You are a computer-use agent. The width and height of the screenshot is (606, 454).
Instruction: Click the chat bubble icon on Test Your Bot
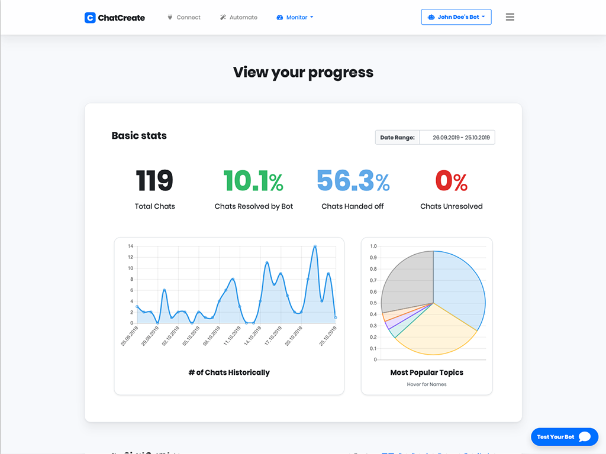pyautogui.click(x=585, y=437)
